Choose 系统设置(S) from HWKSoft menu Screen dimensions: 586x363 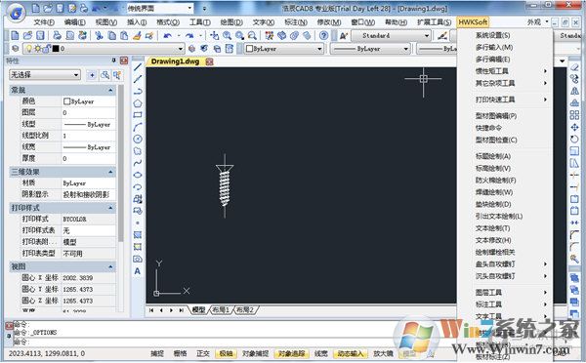click(x=492, y=35)
